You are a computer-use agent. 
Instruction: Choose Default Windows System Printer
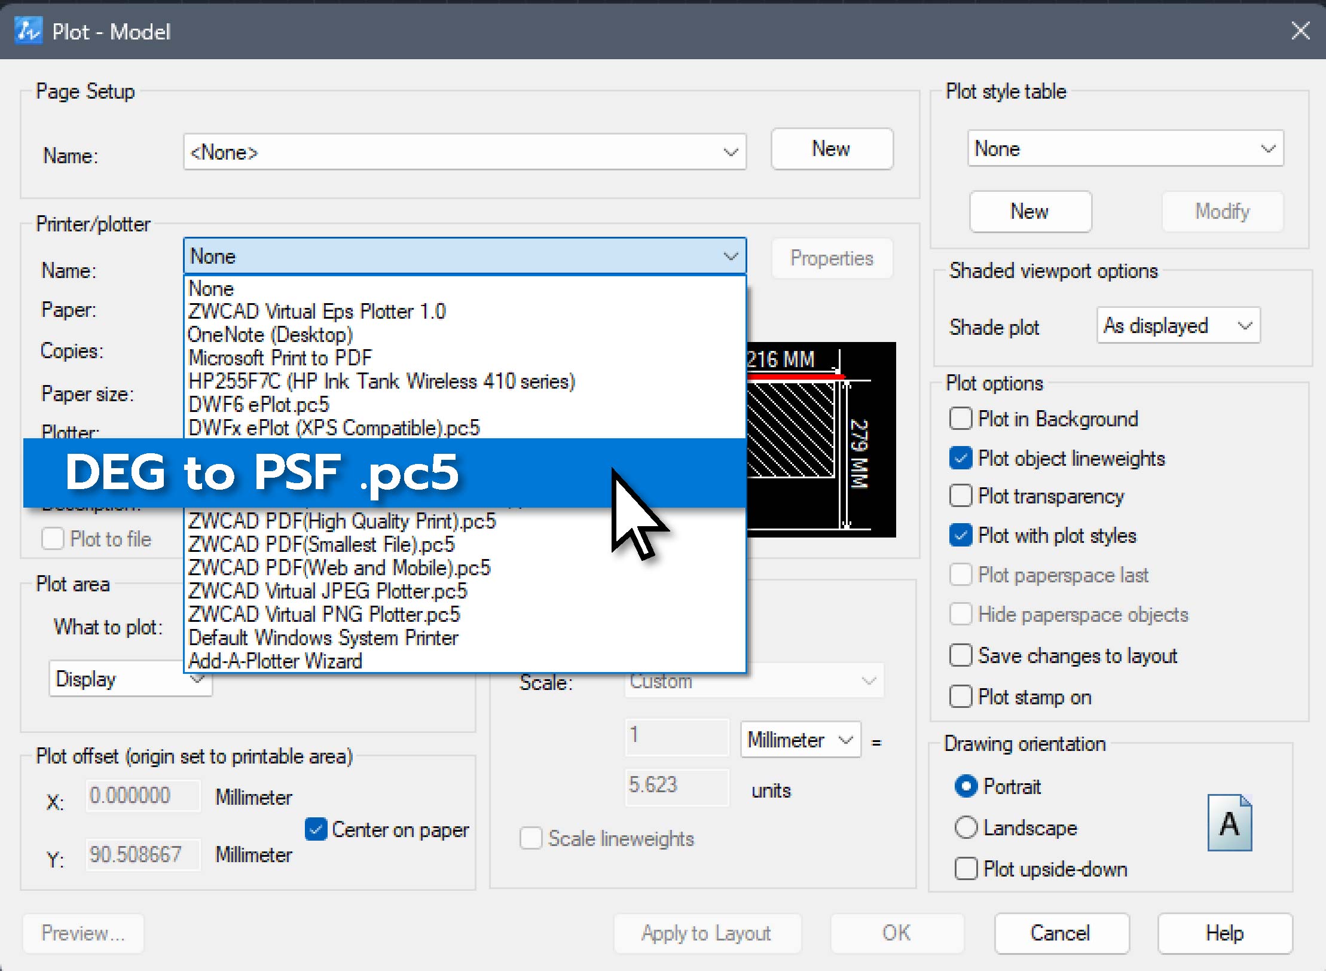(465, 638)
